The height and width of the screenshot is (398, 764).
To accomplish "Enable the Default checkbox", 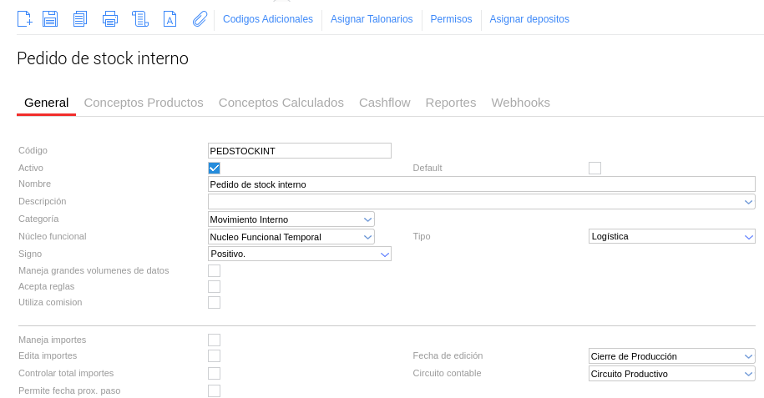I will point(595,168).
